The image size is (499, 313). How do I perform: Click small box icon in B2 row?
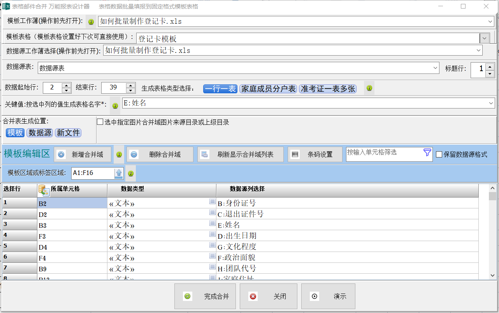212,201
